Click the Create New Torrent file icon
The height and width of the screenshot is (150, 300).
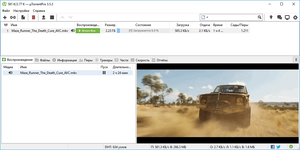click(x=23, y=17)
